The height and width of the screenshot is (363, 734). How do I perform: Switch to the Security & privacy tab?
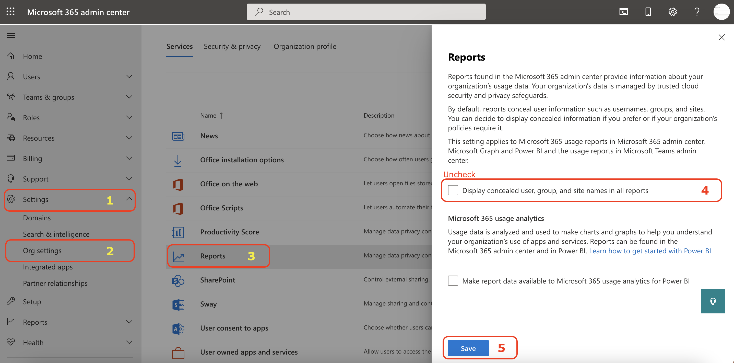pyautogui.click(x=232, y=46)
